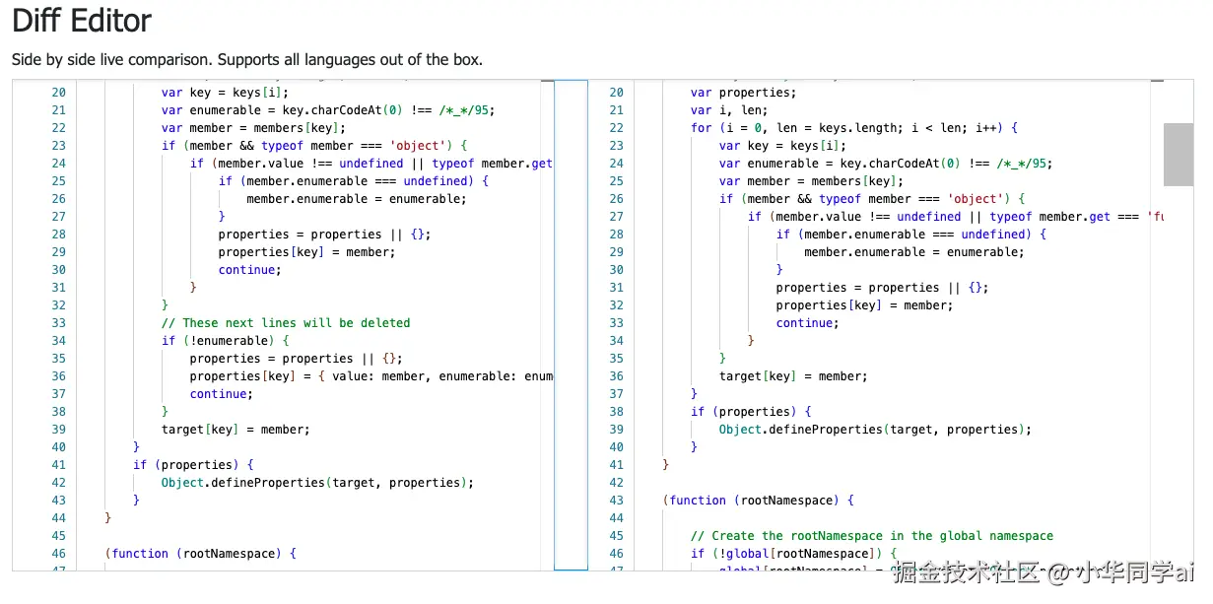Click the 'Side by side live comparison' description text

point(247,59)
